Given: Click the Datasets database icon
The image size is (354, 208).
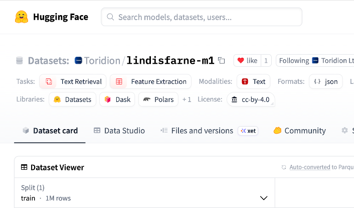Looking at the screenshot, I should pyautogui.click(x=20, y=61).
